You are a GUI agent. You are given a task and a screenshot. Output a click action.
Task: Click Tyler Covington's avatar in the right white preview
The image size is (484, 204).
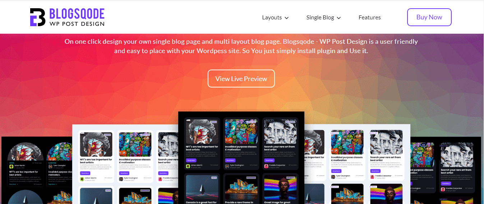click(x=333, y=176)
